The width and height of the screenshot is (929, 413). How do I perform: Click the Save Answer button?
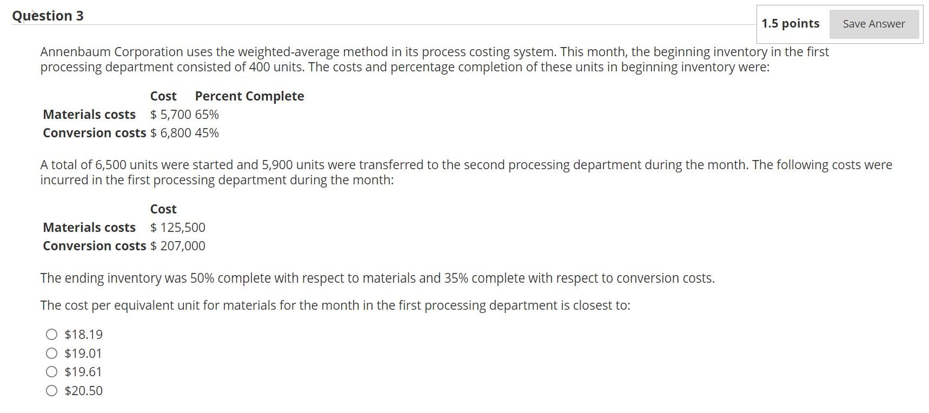coord(873,24)
